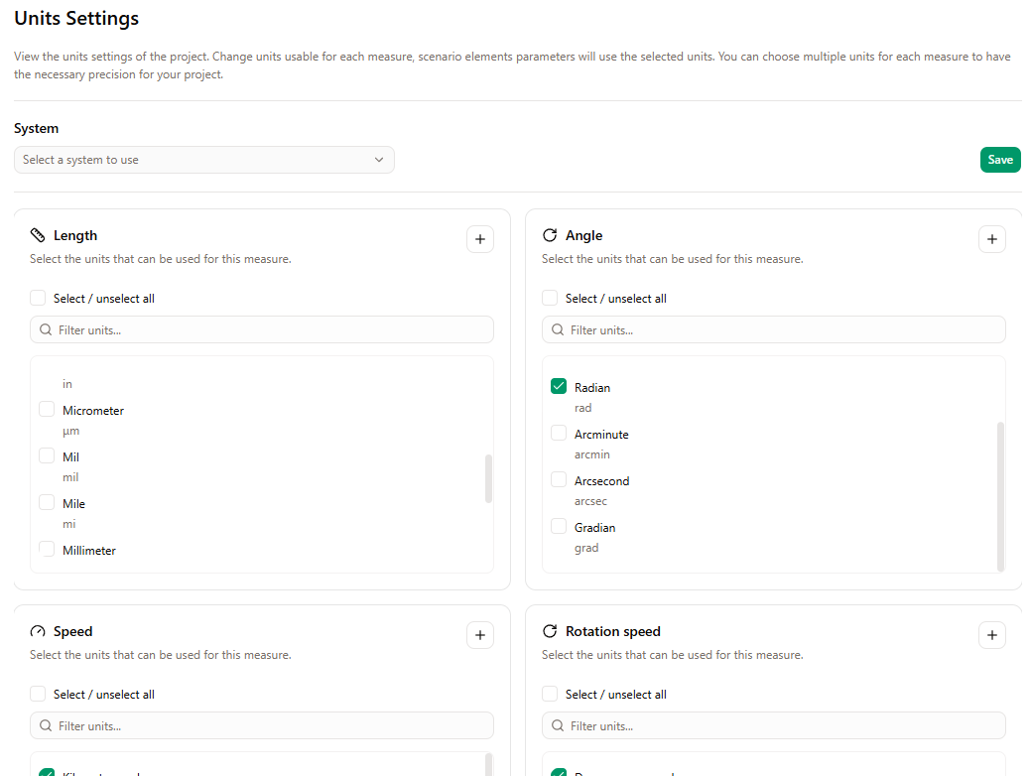The height and width of the screenshot is (776, 1030).
Task: Add a new unit to Speed
Action: point(480,635)
